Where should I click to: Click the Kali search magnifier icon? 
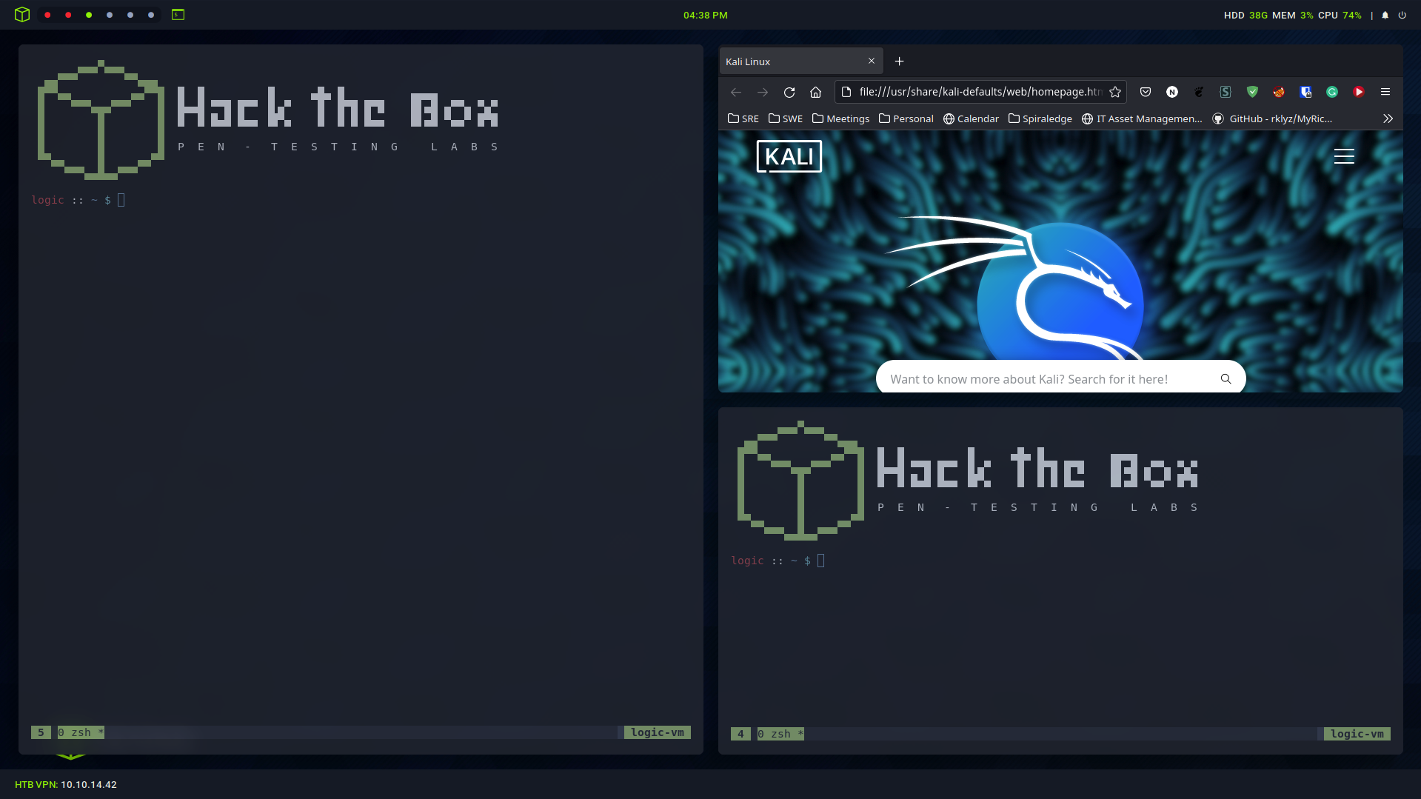click(1226, 379)
